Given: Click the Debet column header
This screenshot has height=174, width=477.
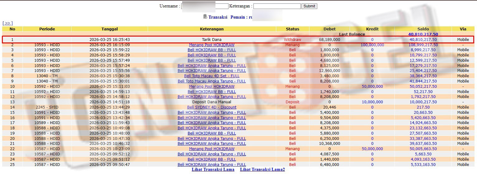Looking at the screenshot, I should tap(329, 29).
